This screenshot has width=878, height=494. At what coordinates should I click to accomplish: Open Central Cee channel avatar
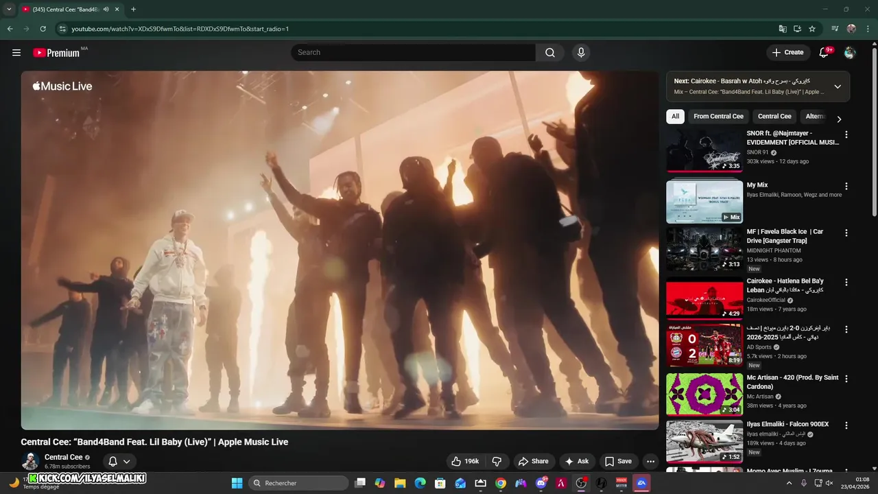(29, 462)
